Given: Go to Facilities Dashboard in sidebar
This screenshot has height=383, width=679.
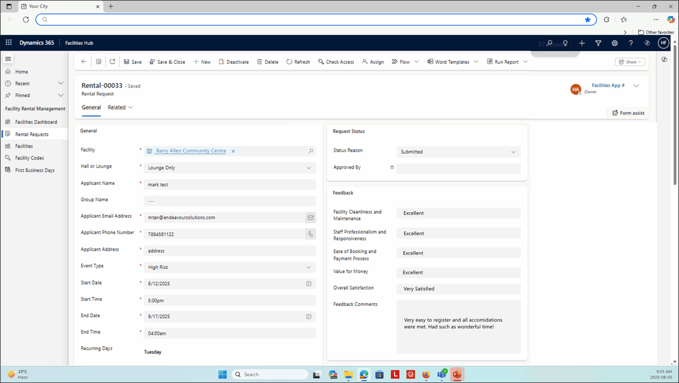Looking at the screenshot, I should (x=36, y=122).
